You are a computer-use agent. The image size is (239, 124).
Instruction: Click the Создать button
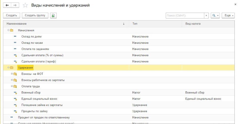point(11,15)
